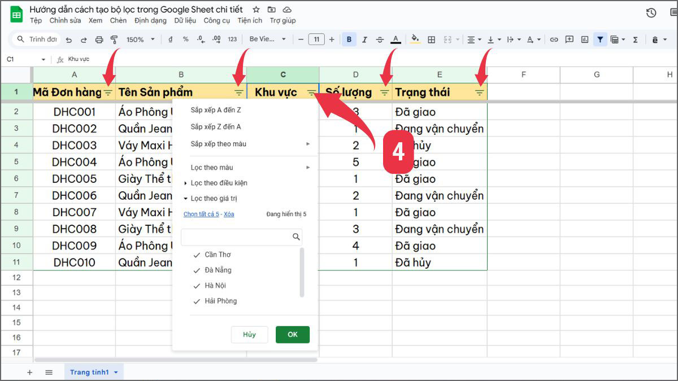This screenshot has width=678, height=381.
Task: Insert a comment via the comment icon
Action: pos(570,40)
